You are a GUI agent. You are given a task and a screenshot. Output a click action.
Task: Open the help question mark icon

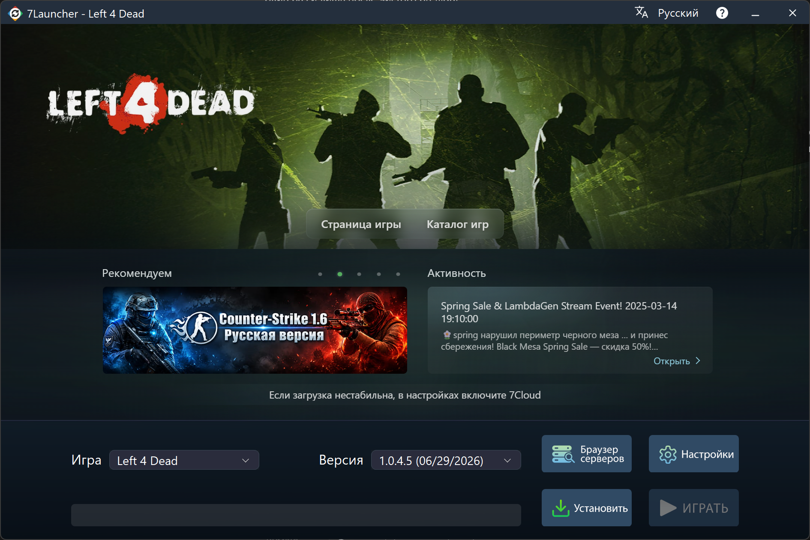[722, 13]
